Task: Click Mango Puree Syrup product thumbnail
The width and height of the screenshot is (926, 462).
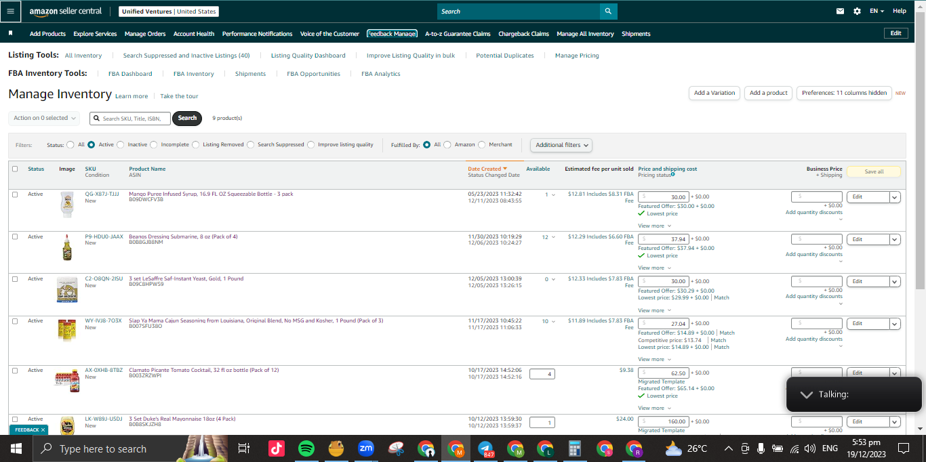Action: point(66,205)
